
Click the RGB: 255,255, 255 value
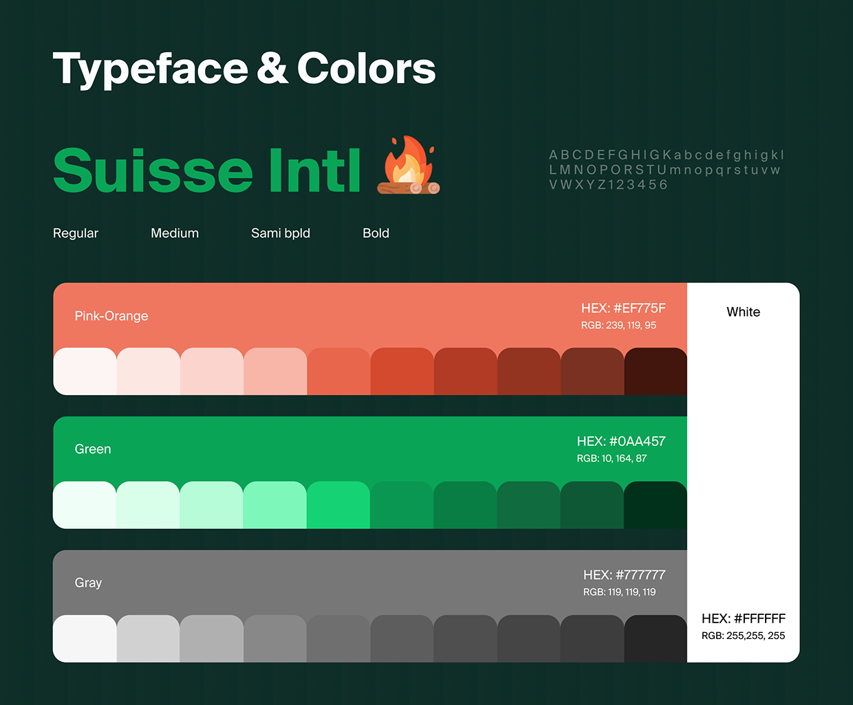[x=744, y=636]
